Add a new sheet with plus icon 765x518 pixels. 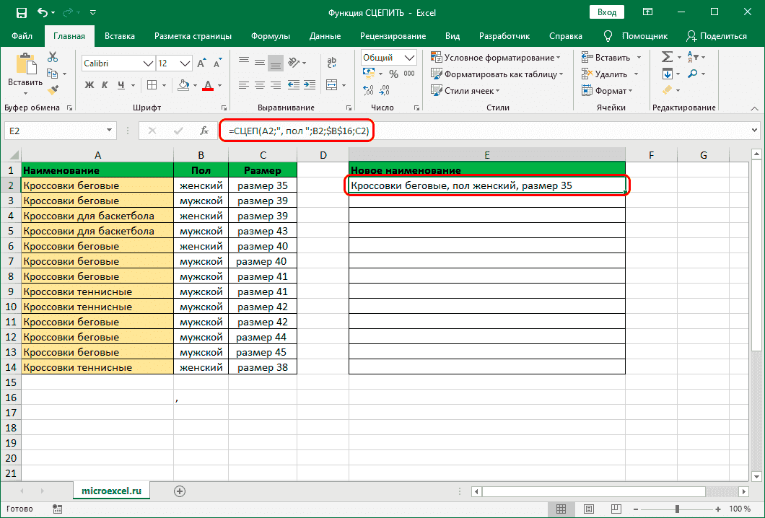[x=180, y=491]
